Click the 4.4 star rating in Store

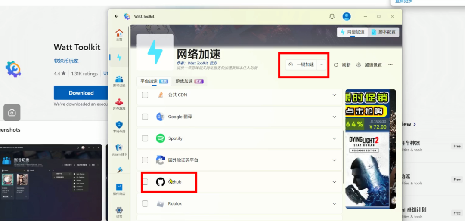[59, 74]
